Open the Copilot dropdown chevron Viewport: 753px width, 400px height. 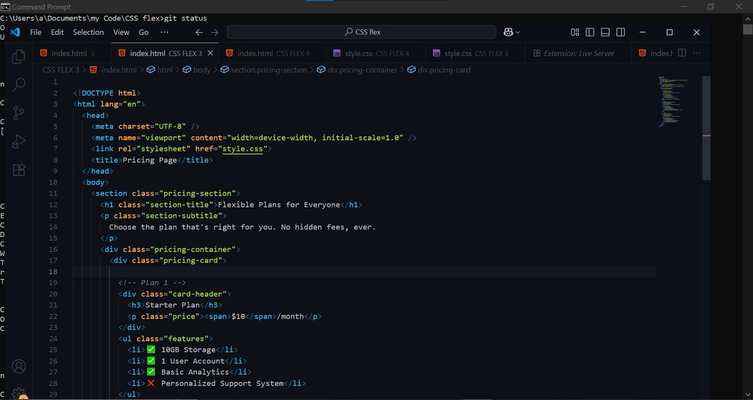pyautogui.click(x=518, y=32)
